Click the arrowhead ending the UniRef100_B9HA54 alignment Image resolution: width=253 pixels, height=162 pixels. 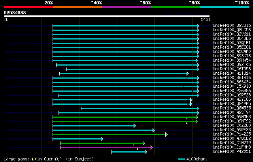click(197, 60)
